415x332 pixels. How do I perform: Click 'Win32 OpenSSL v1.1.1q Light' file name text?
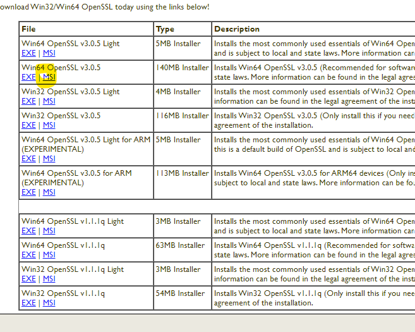73,269
